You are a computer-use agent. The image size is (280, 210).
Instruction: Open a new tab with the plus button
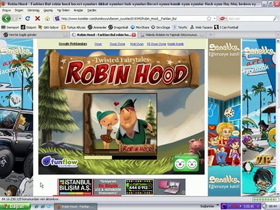coord(211,35)
